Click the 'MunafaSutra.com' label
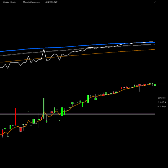 (x=31, y=2)
